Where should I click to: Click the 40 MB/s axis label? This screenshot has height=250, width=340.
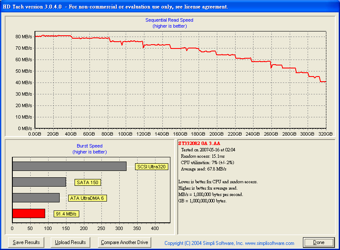point(23,82)
